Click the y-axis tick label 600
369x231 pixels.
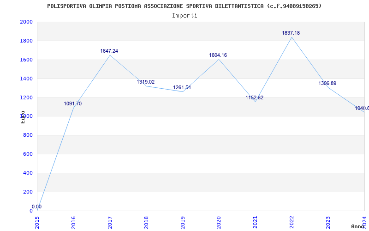(x=28, y=154)
